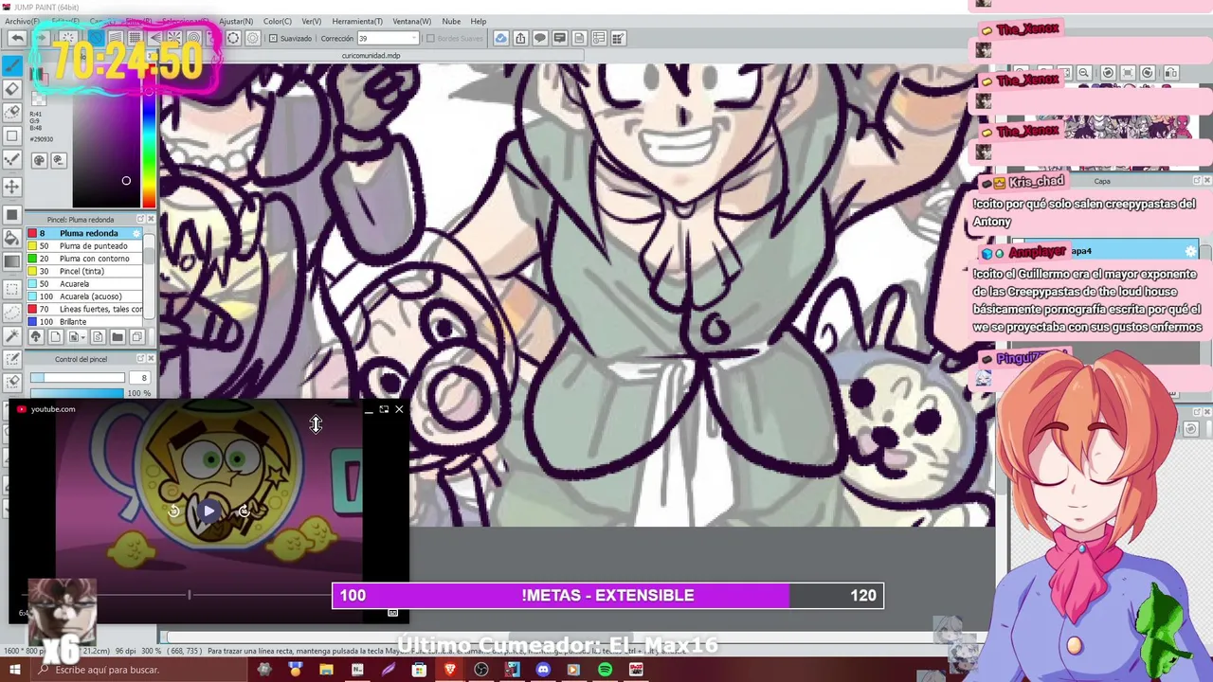Open Discord from the taskbar
This screenshot has width=1213, height=682.
coord(542,670)
